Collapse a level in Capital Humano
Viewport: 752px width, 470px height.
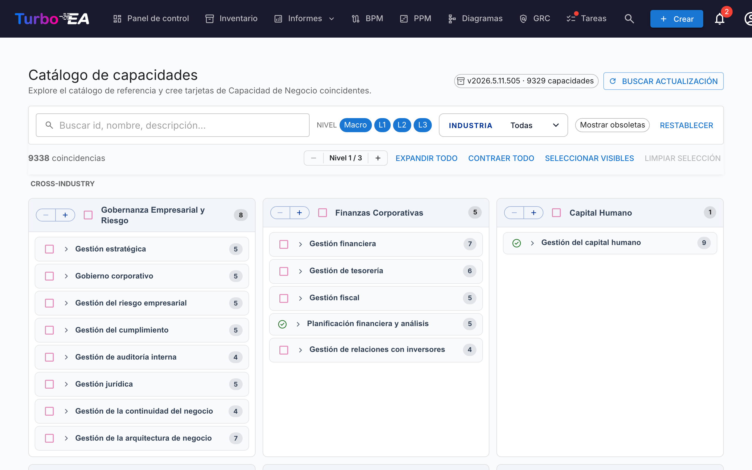click(x=514, y=213)
